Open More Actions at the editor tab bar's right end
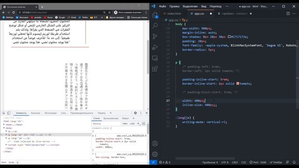This screenshot has height=168, width=299. click(x=294, y=14)
